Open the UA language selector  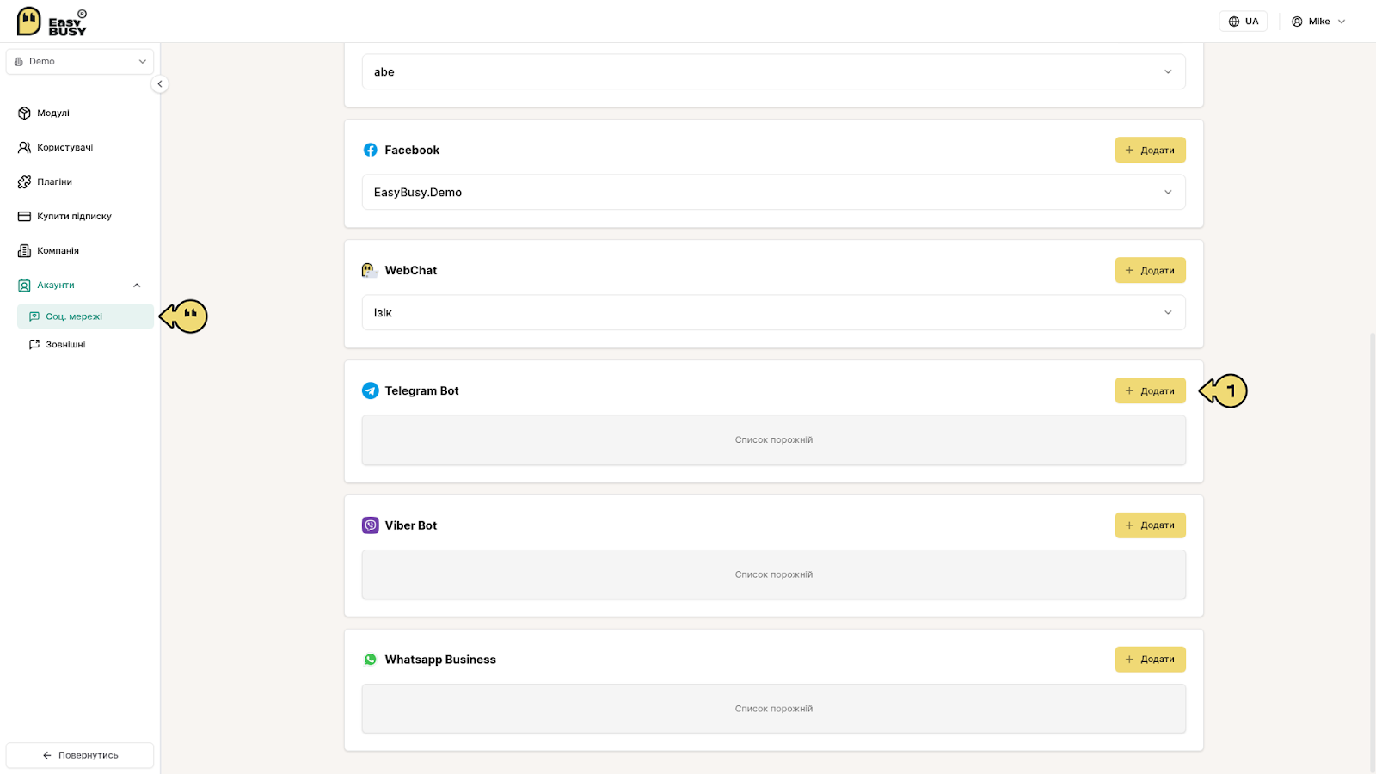[1243, 21]
